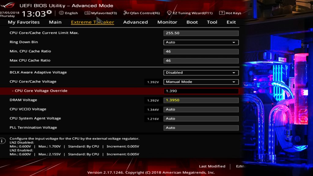
Task: Select CPU Core Voltage Override value field
Action: click(x=201, y=91)
